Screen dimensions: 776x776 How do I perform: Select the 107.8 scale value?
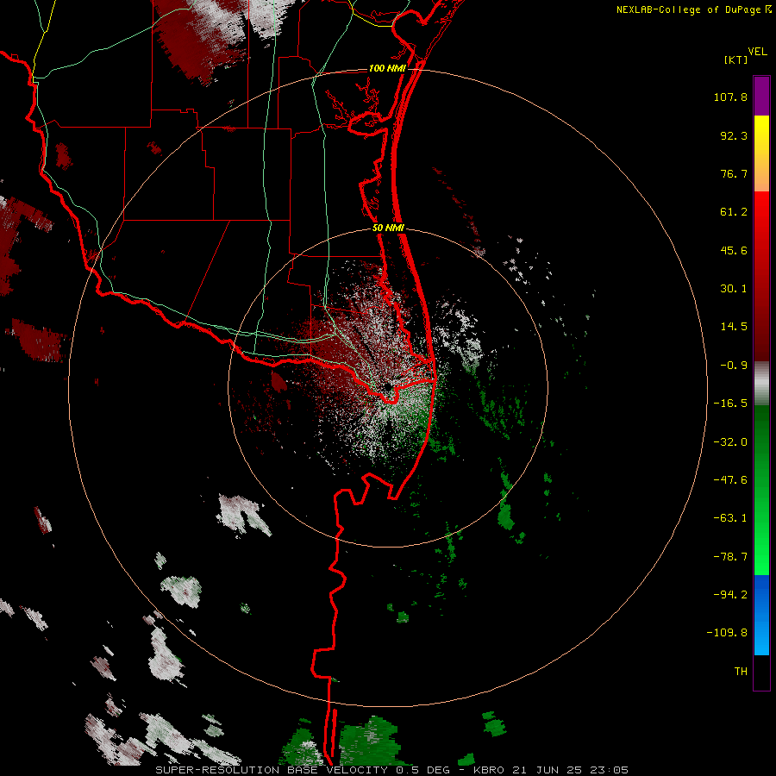tap(730, 97)
